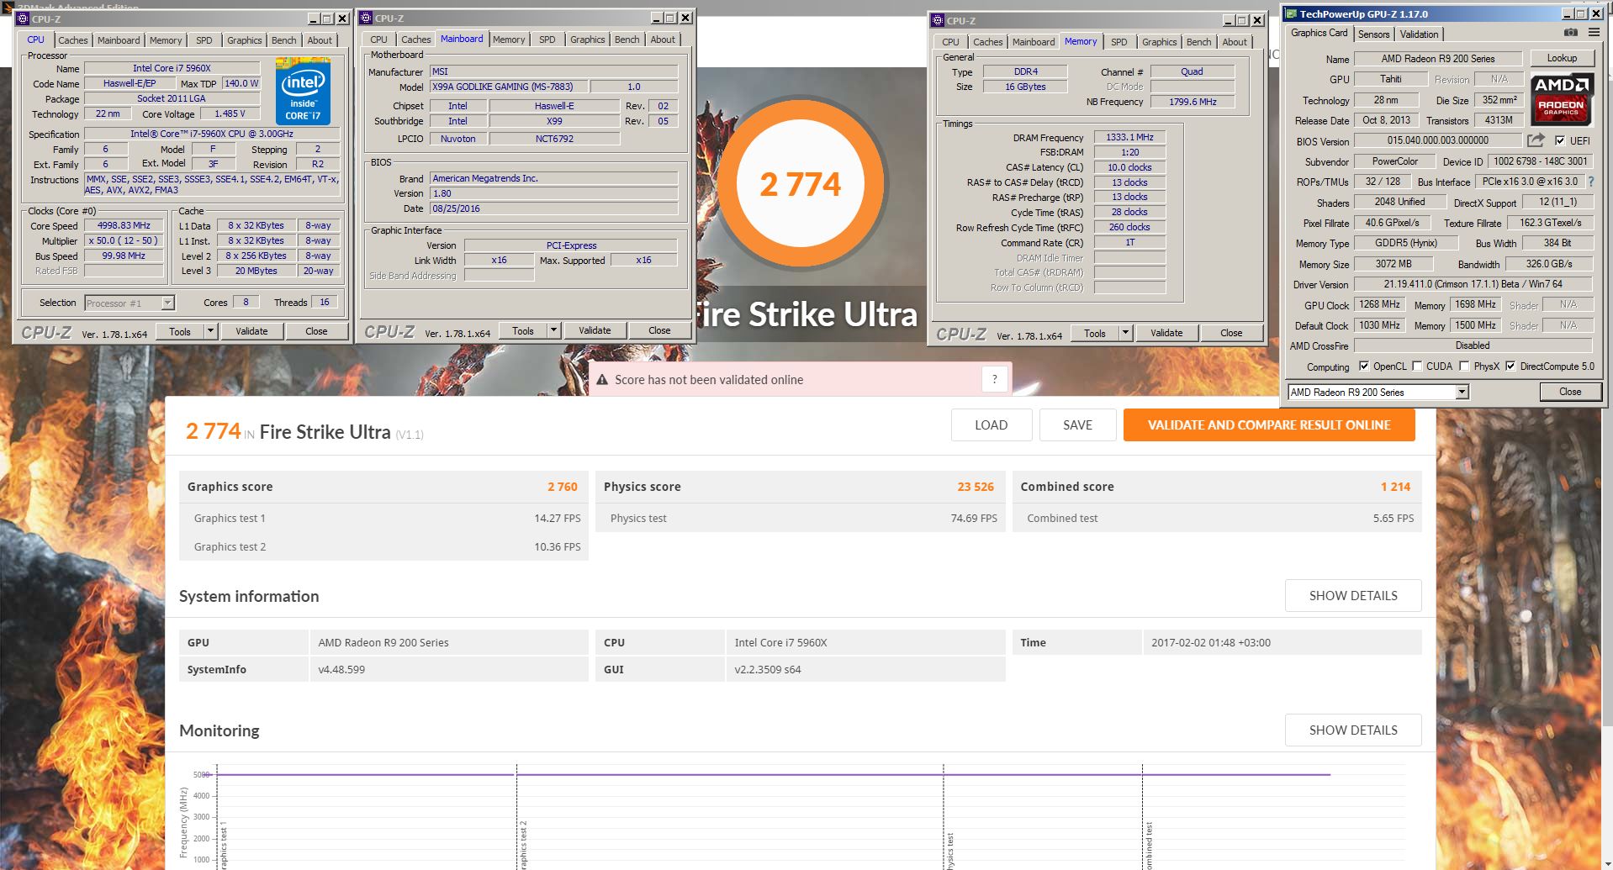Viewport: 1613px width, 870px height.
Task: Toggle the OpenCL checkbox
Action: pos(1363,366)
